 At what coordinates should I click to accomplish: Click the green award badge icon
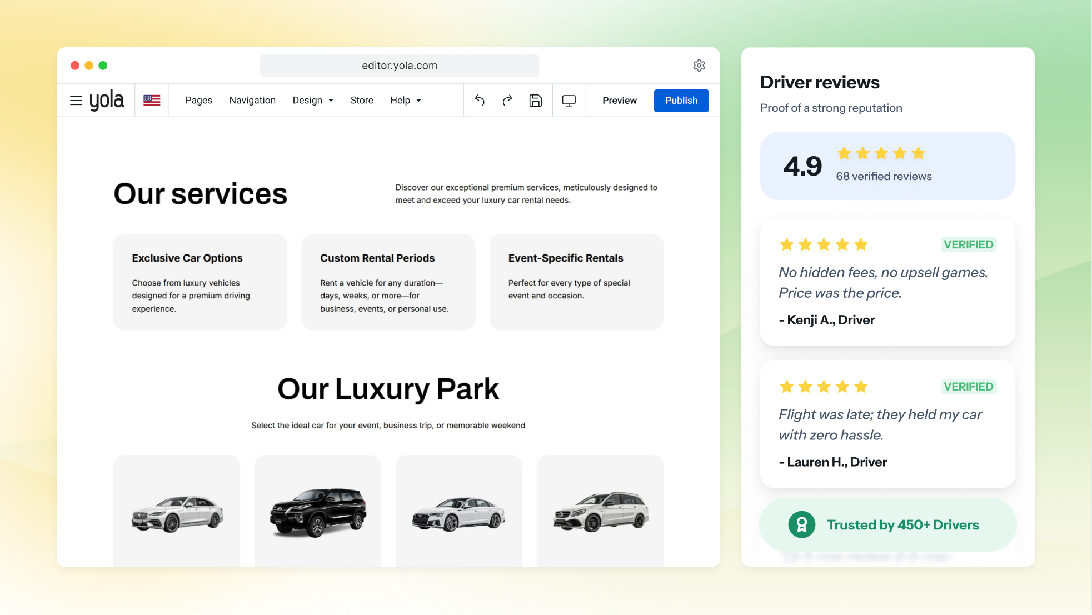pos(802,524)
